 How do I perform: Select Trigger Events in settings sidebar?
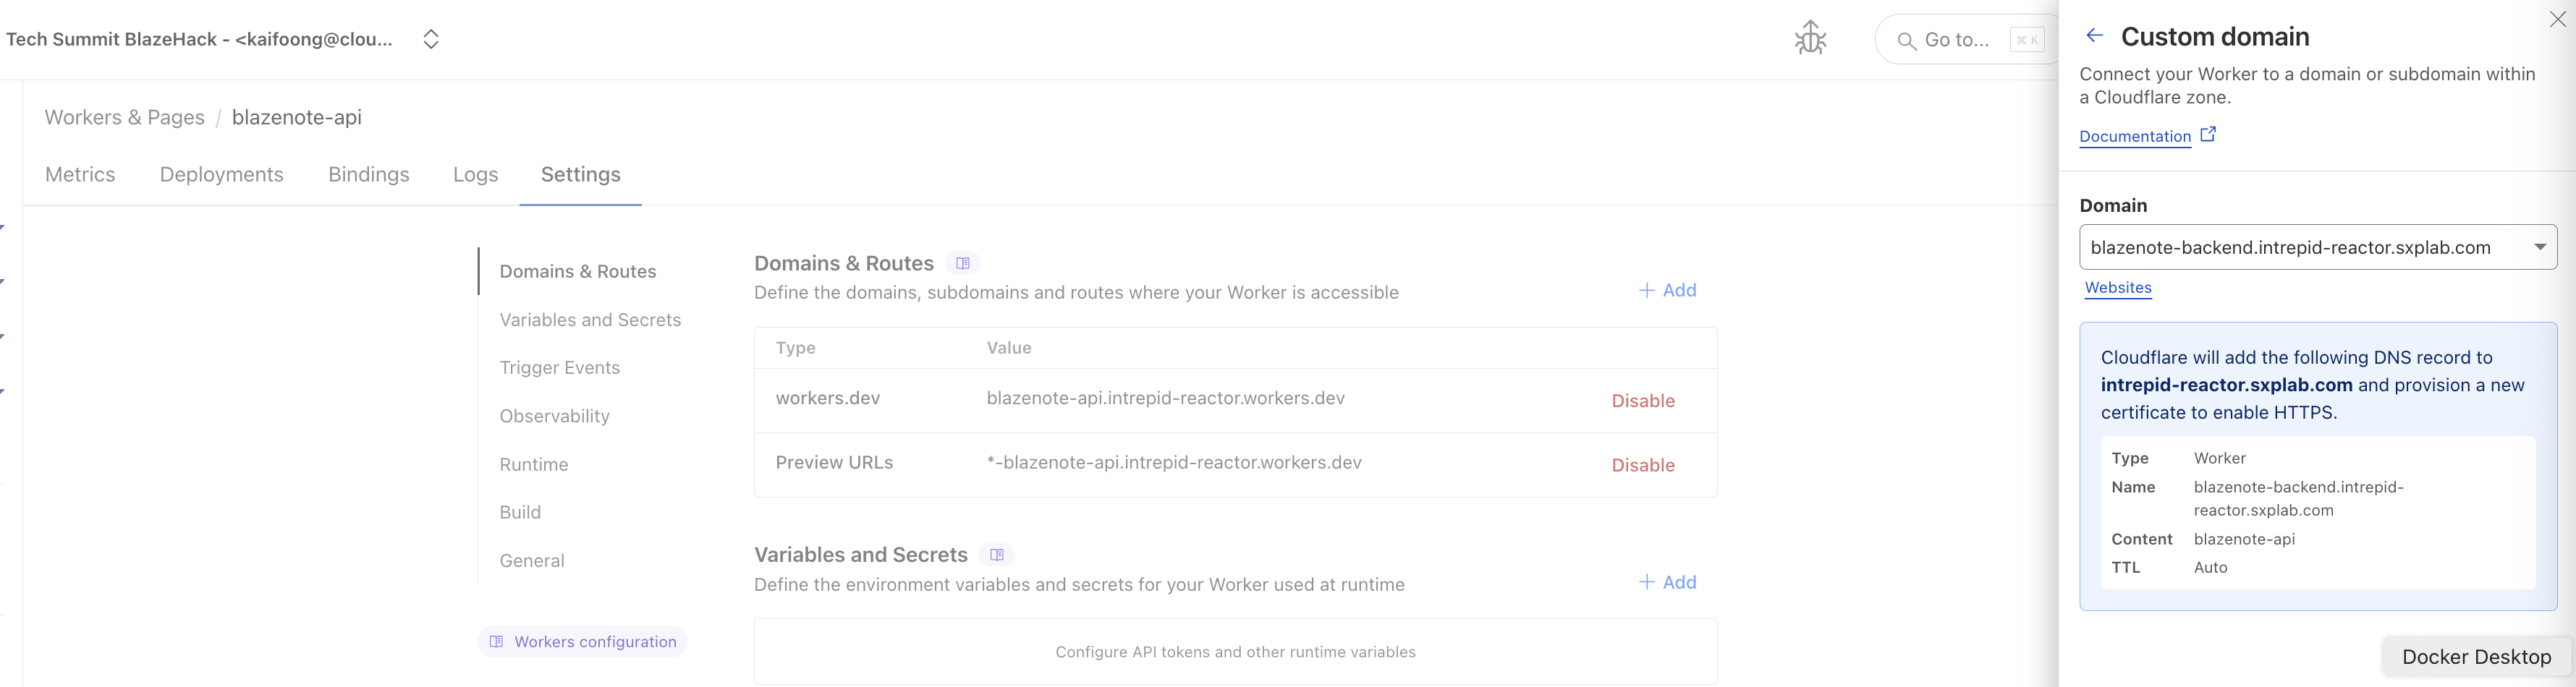(x=559, y=368)
